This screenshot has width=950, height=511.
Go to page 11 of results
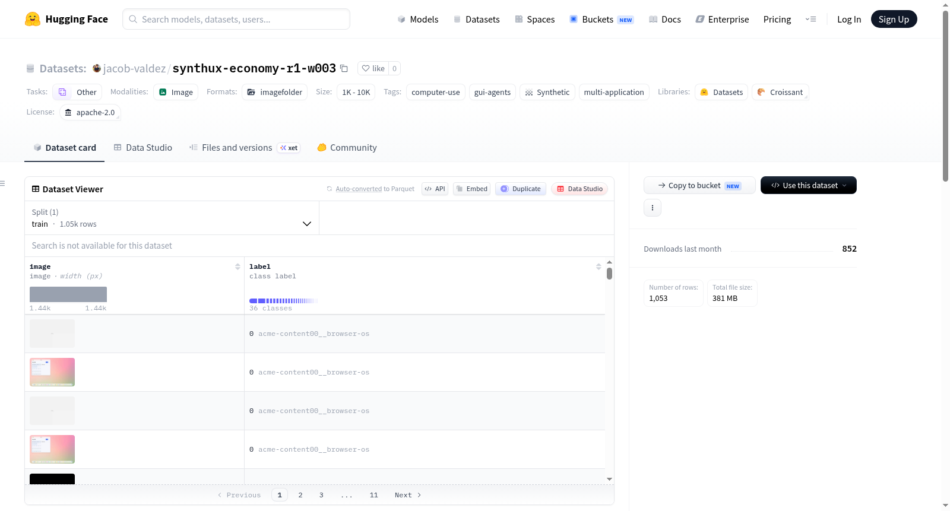tap(373, 495)
